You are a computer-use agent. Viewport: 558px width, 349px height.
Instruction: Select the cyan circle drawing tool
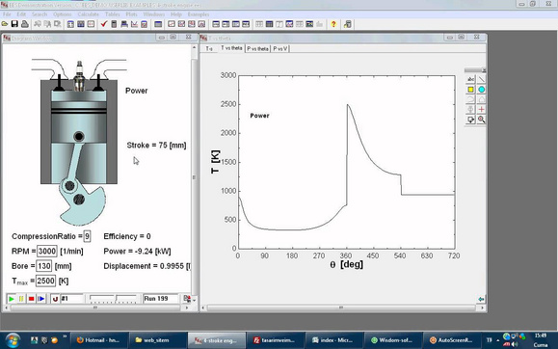481,90
